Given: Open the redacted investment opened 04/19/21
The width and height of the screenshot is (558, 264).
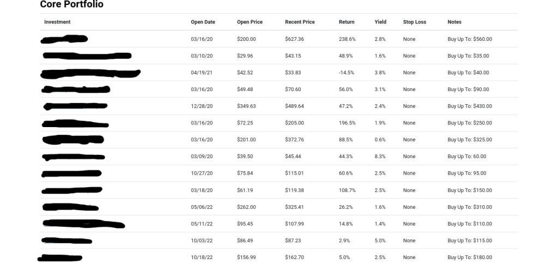Looking at the screenshot, I should 90,73.
